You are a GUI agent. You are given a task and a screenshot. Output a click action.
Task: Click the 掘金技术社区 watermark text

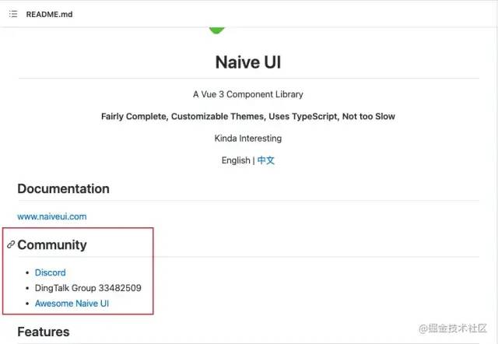pos(452,329)
